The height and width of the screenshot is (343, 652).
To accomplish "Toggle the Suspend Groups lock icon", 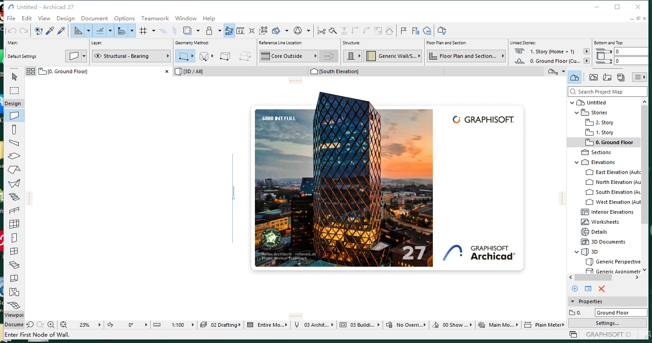I will click(209, 31).
